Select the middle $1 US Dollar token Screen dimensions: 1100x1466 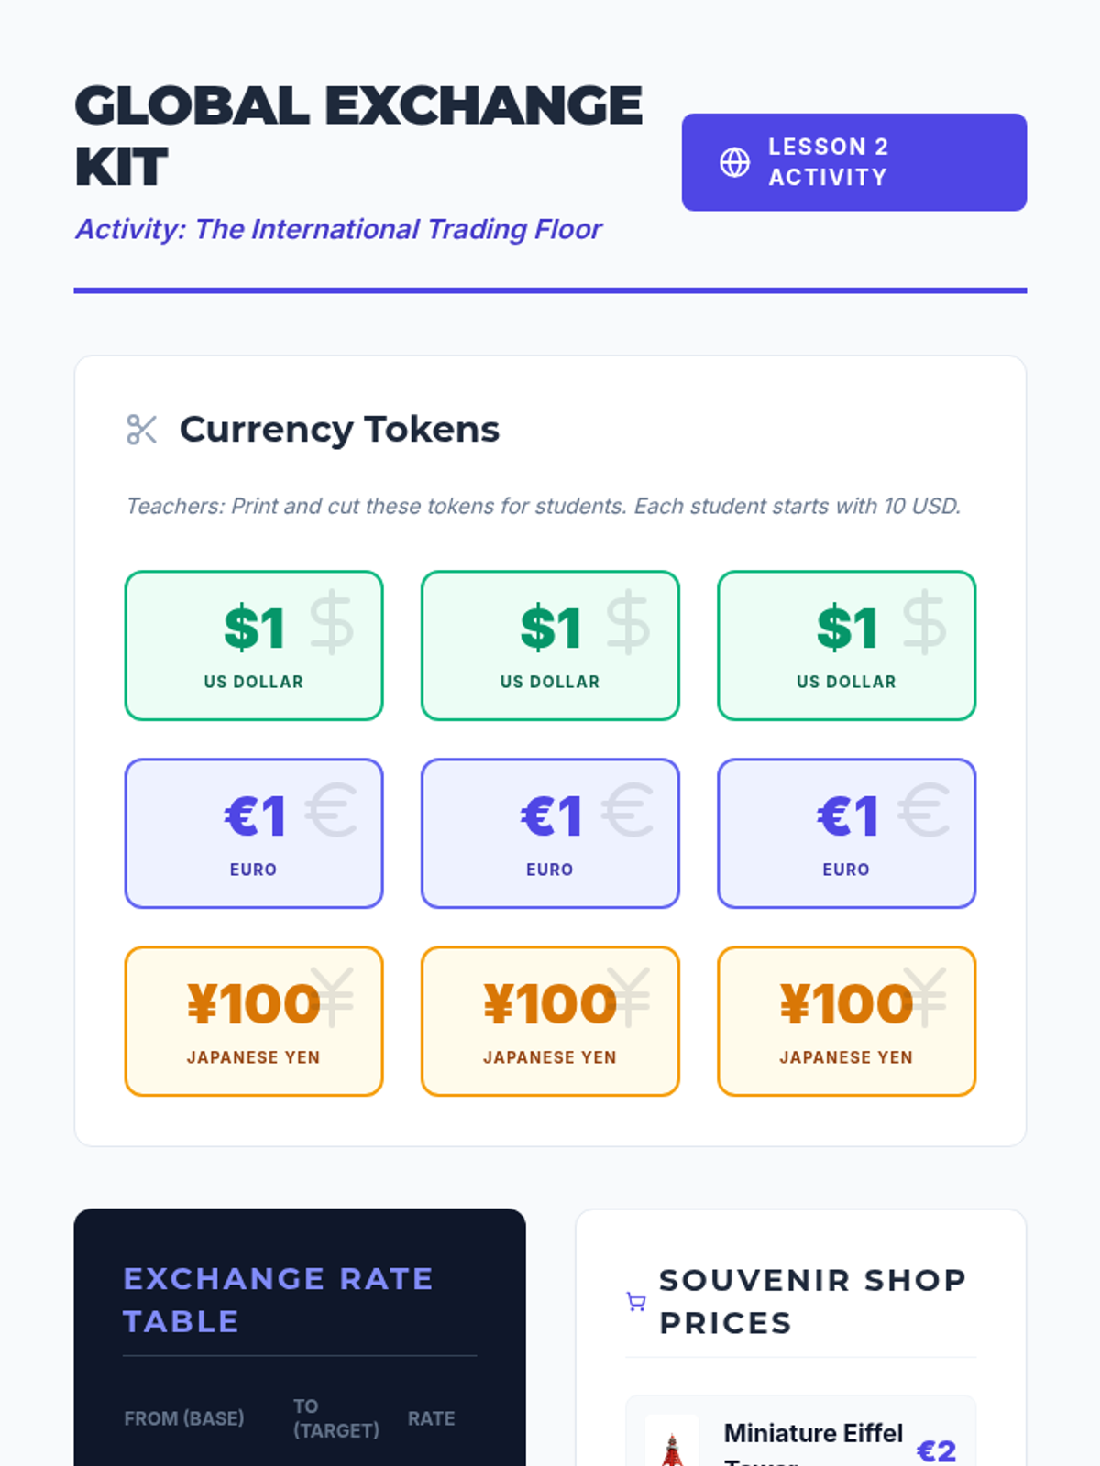[x=550, y=646]
